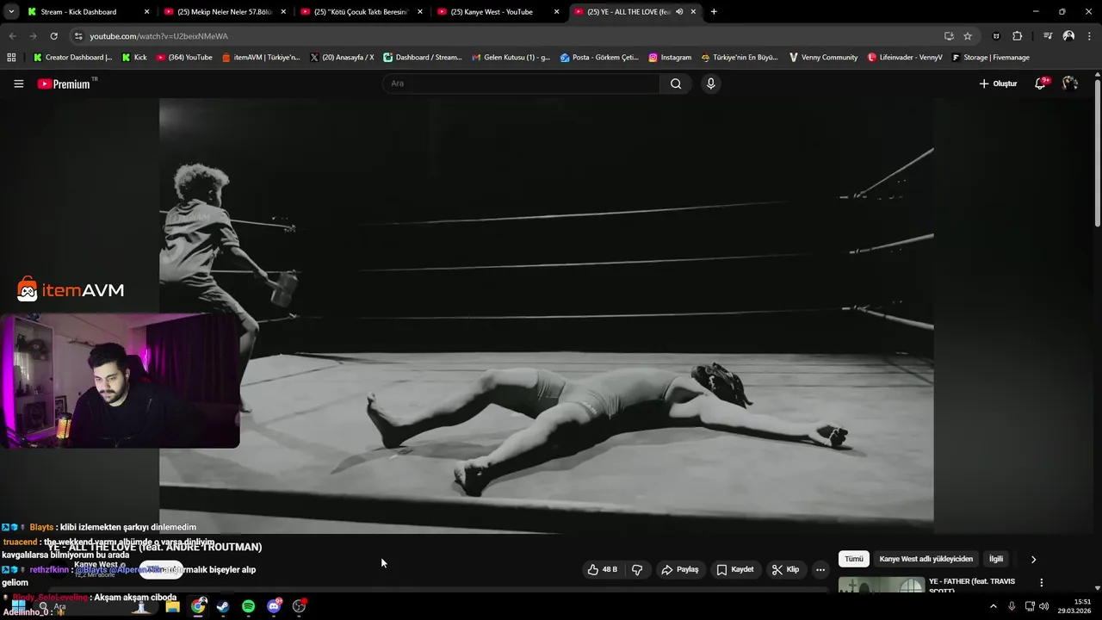This screenshot has height=620, width=1102.
Task: Click the Oluştur create button
Action: 999,84
